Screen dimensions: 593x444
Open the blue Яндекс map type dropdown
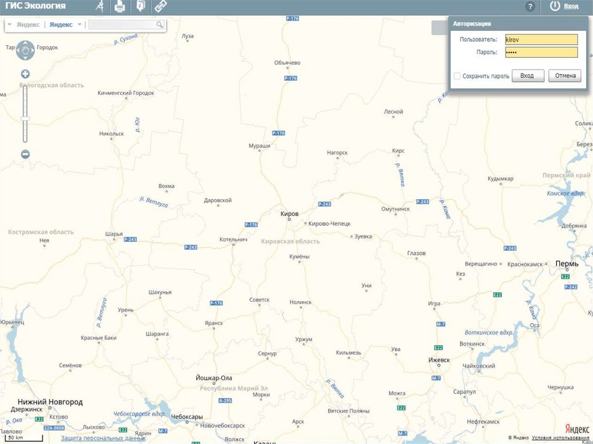pyautogui.click(x=79, y=24)
